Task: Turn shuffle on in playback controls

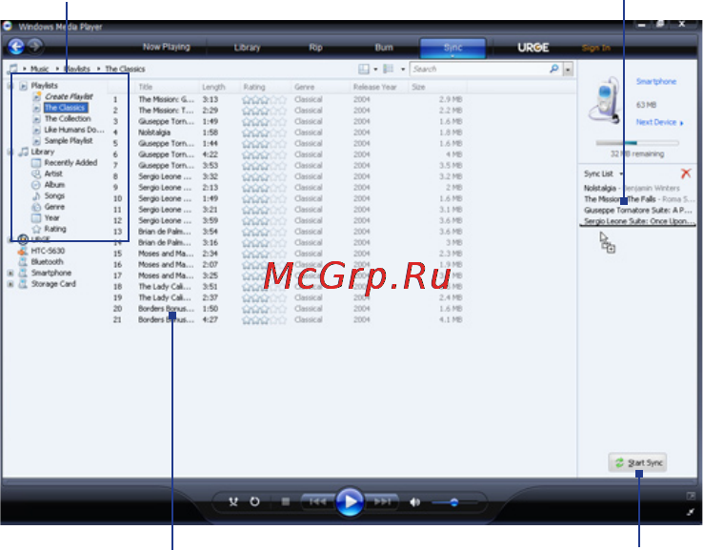Action: click(x=233, y=501)
